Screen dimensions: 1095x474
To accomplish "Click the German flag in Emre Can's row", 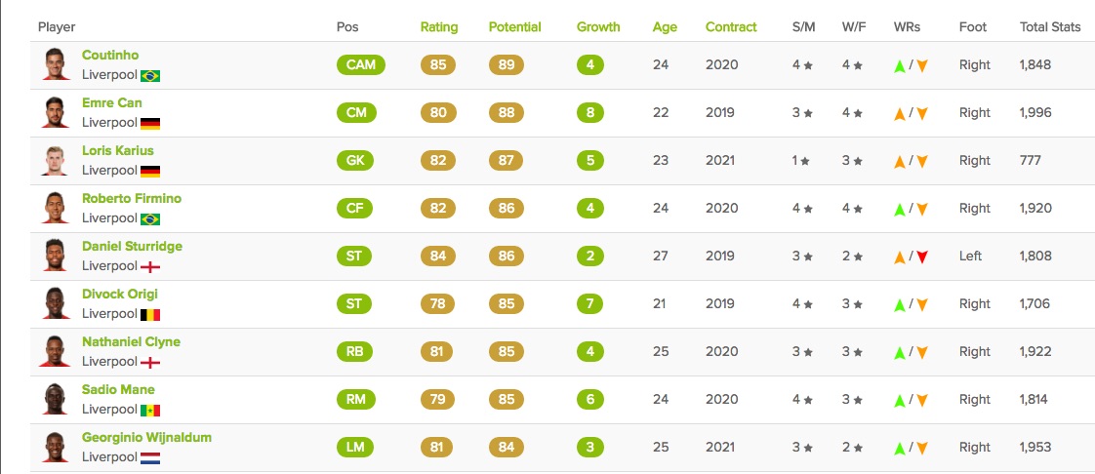I will (150, 124).
